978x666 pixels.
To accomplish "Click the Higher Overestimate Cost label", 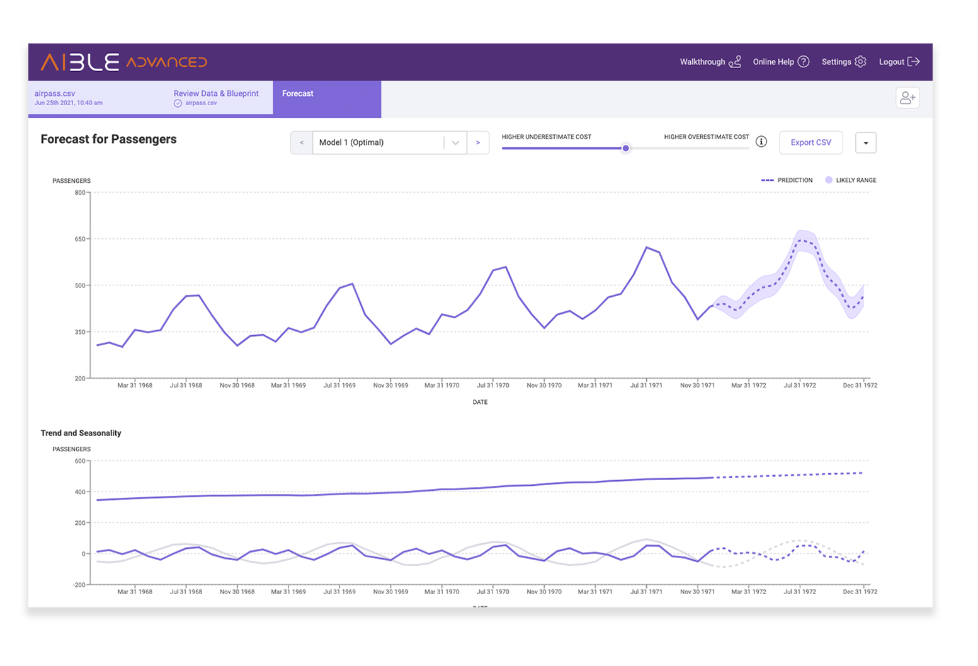I will (707, 137).
